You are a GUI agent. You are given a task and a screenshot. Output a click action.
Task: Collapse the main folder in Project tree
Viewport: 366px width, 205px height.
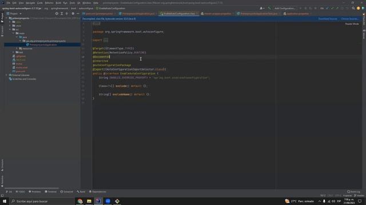(x=13, y=33)
